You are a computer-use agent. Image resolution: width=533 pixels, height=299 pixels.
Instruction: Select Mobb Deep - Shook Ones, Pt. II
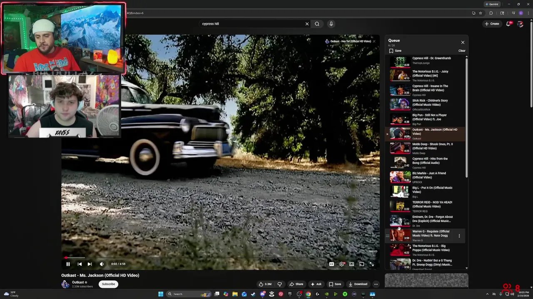(425, 148)
